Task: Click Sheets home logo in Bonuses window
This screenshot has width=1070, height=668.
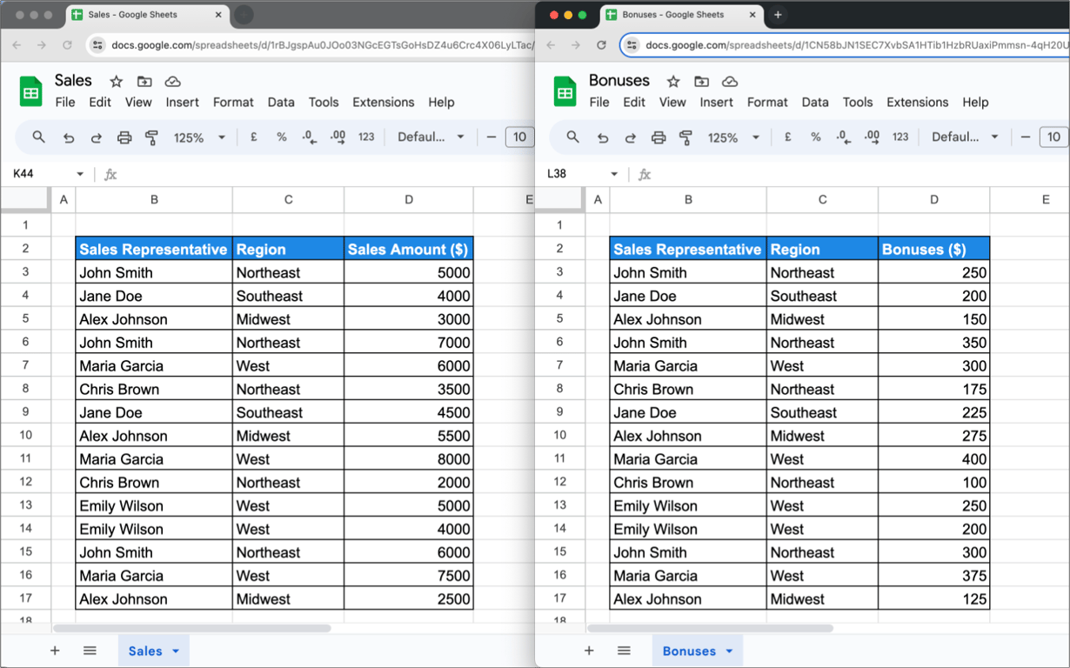Action: pos(565,91)
